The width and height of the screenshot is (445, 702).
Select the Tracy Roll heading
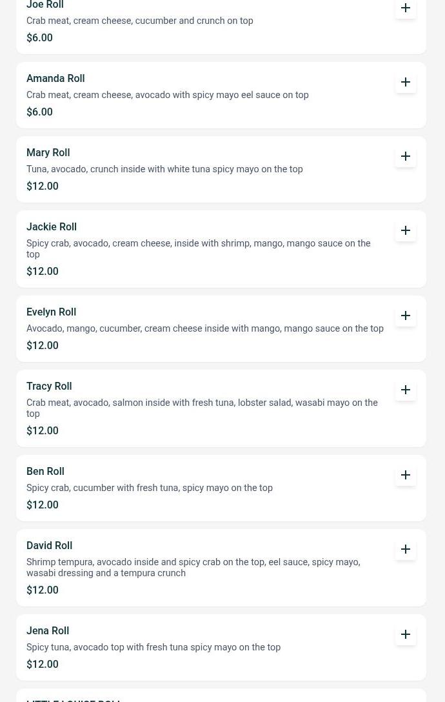click(x=49, y=386)
